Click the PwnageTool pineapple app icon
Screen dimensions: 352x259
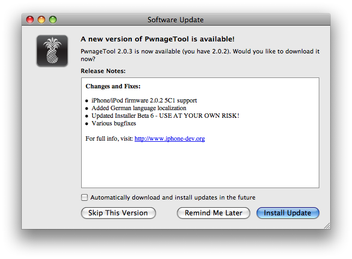click(x=52, y=51)
